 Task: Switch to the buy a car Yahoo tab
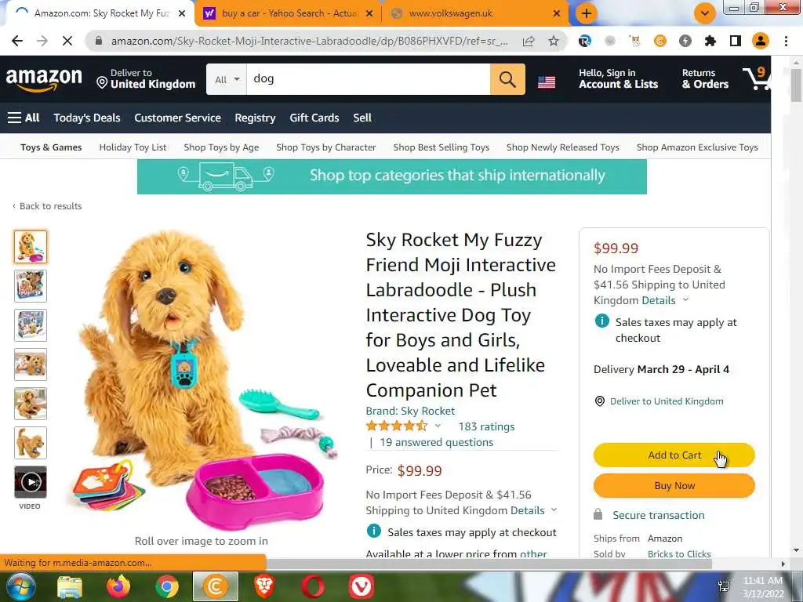[289, 13]
